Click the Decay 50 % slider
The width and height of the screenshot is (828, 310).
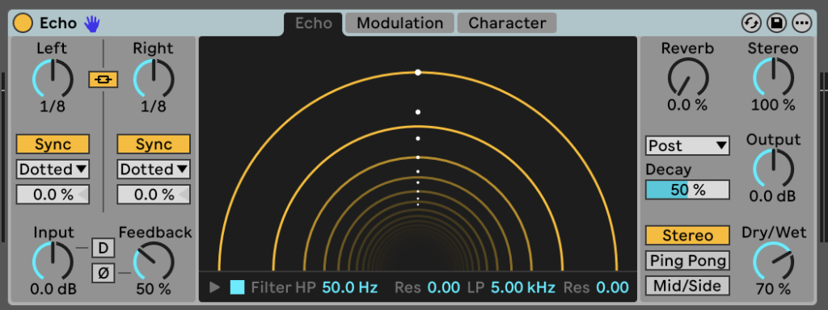pyautogui.click(x=687, y=190)
